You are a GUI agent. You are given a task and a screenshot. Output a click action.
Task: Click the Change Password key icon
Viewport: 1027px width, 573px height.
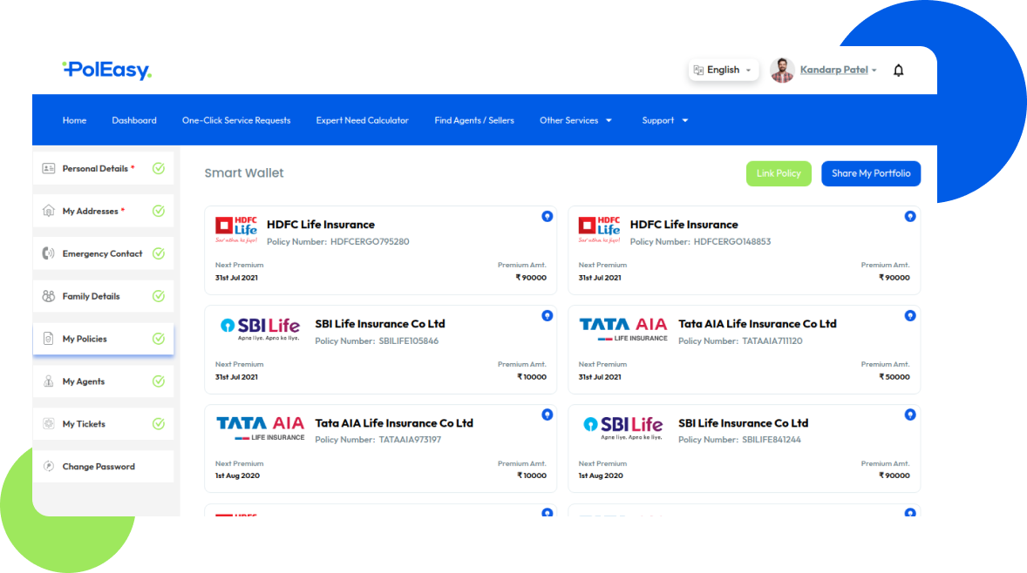coord(49,466)
